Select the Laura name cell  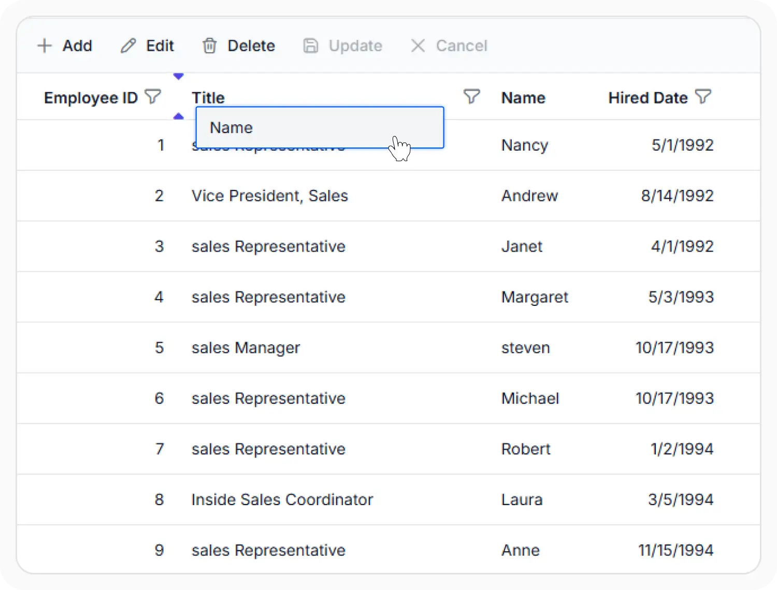[522, 500]
